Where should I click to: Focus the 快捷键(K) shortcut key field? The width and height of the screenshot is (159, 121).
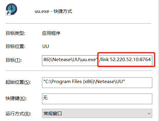point(97,99)
